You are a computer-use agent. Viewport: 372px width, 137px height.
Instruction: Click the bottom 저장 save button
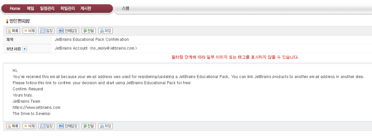pyautogui.click(x=105, y=126)
